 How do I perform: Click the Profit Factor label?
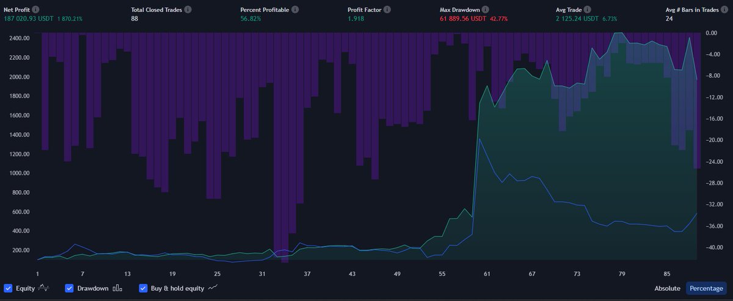(x=364, y=10)
